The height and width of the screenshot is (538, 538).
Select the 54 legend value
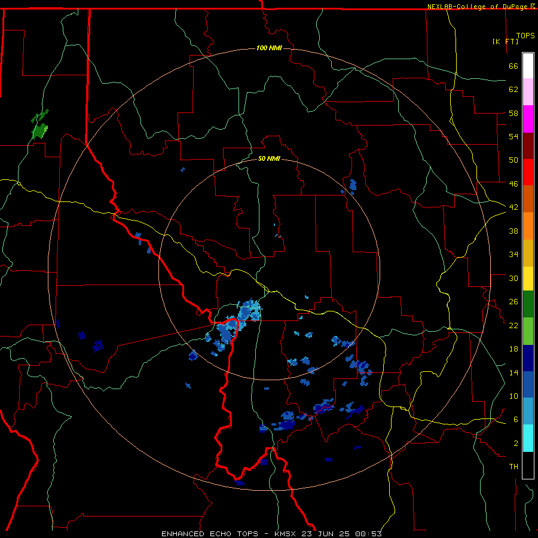pyautogui.click(x=513, y=136)
